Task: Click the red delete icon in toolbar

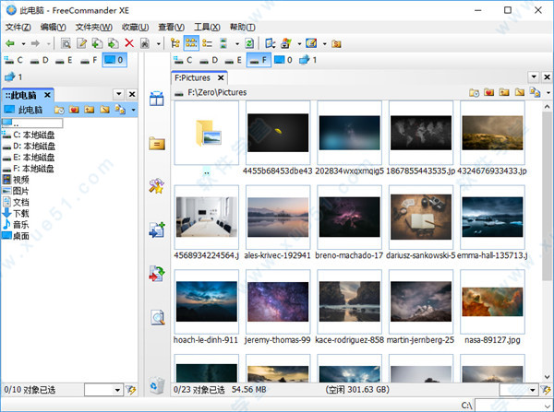Action: click(129, 43)
